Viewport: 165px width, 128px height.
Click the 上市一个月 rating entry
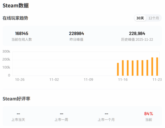(x=106, y=117)
